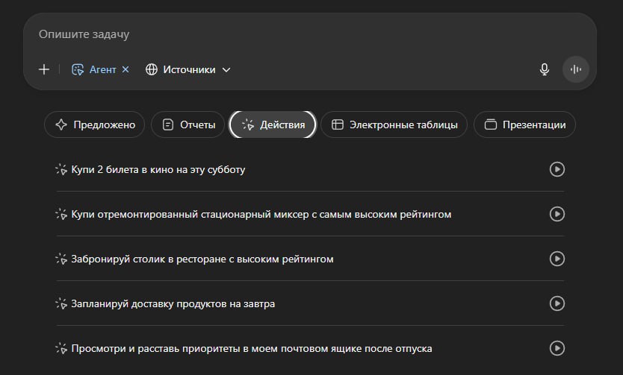The image size is (623, 375).
Task: Run the cinema tickets task play button
Action: tap(557, 169)
